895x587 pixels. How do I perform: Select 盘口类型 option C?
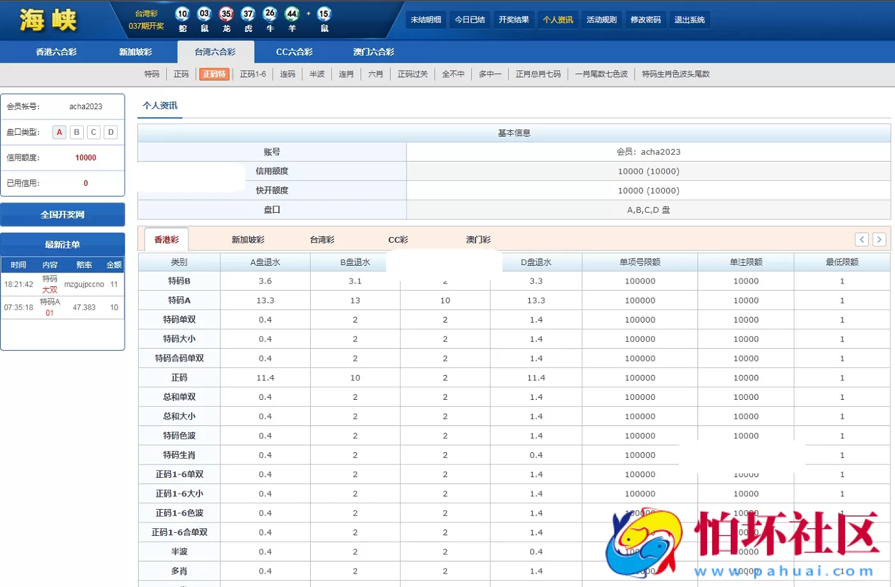coord(93,132)
